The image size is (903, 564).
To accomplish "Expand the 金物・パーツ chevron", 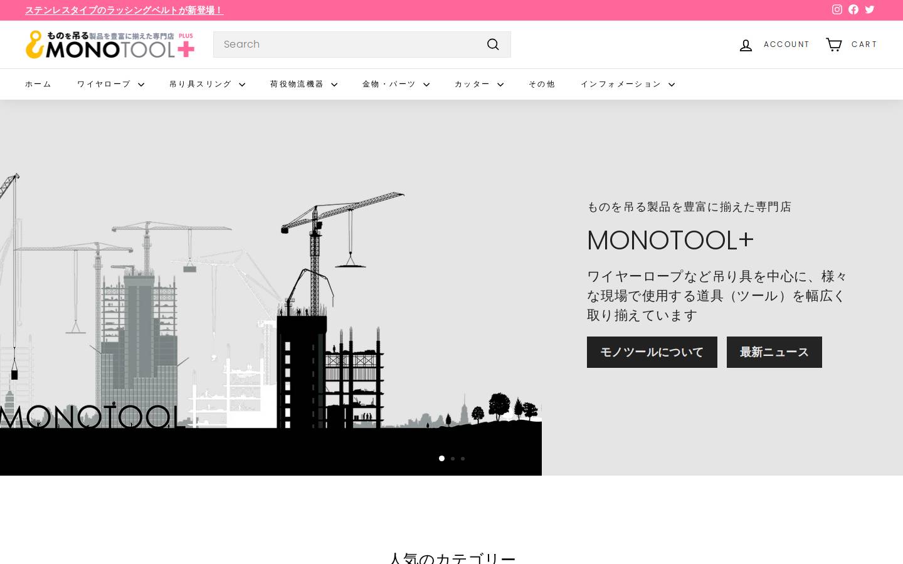I will (426, 85).
